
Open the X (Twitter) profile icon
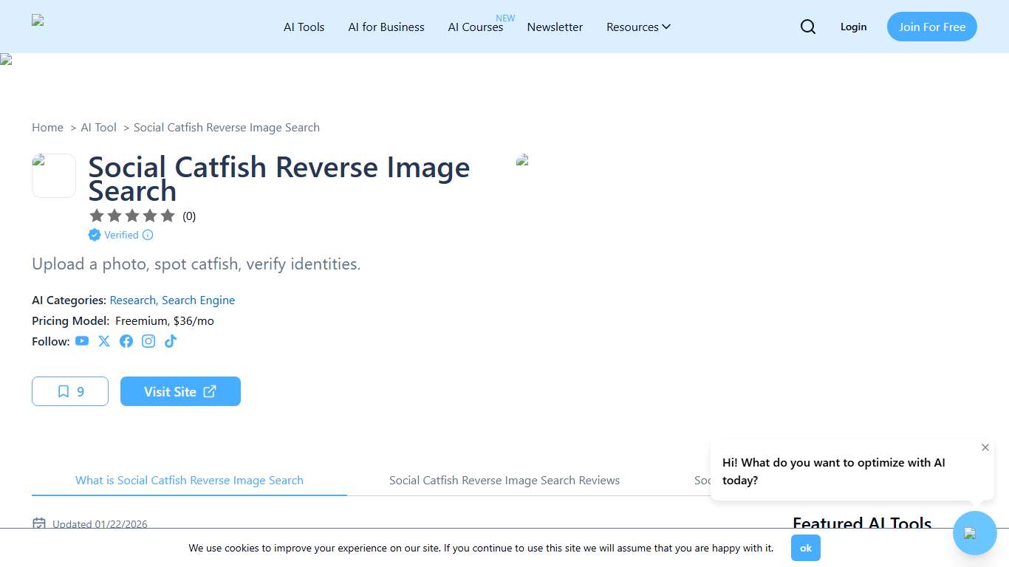click(x=104, y=341)
